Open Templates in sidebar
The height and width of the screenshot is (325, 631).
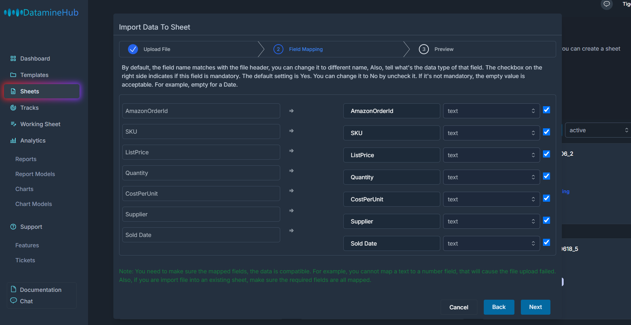click(x=34, y=75)
